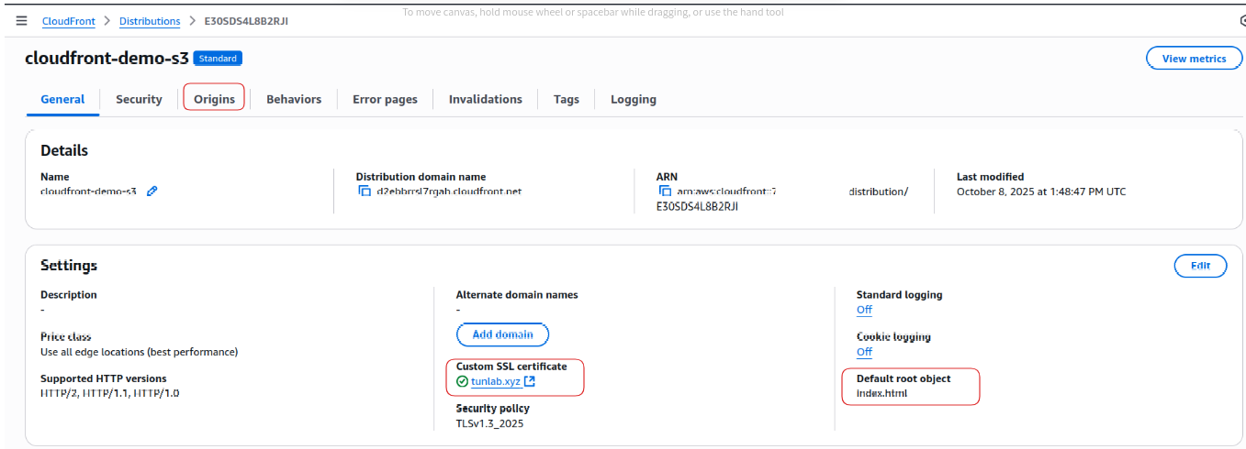This screenshot has width=1246, height=449.
Task: Switch to the Behaviors tab
Action: (x=294, y=99)
